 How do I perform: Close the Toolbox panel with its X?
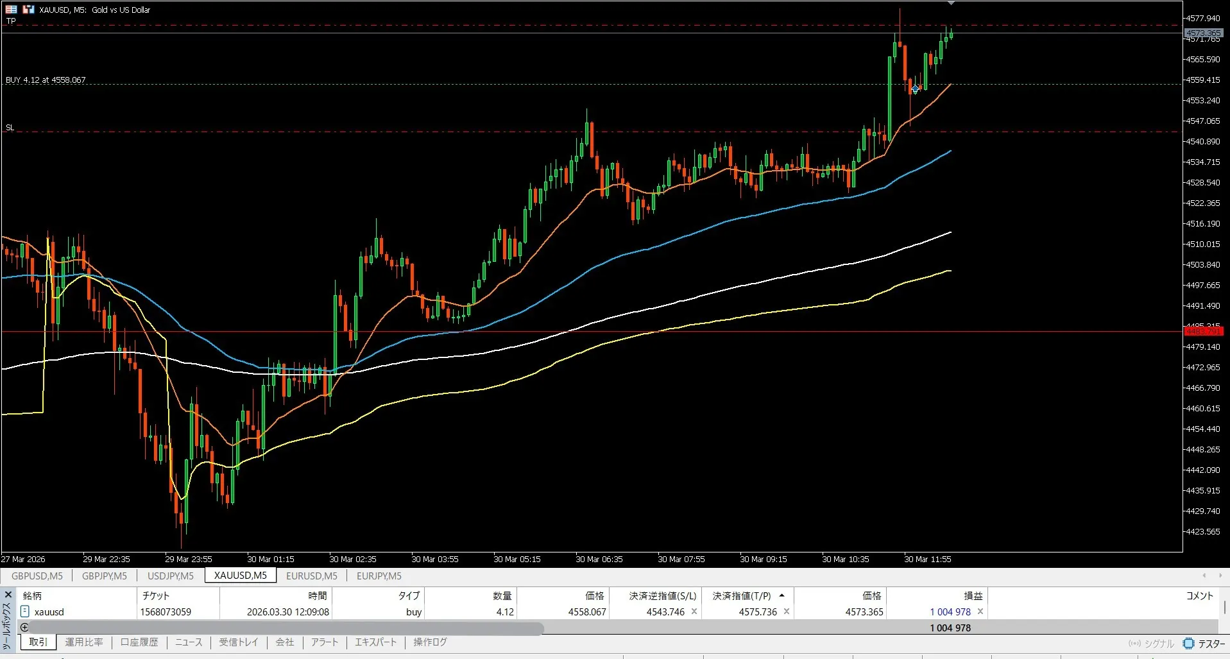(x=8, y=595)
